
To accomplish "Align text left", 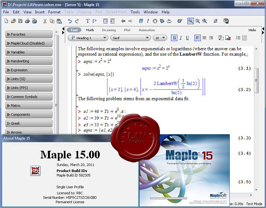I will (197, 38).
